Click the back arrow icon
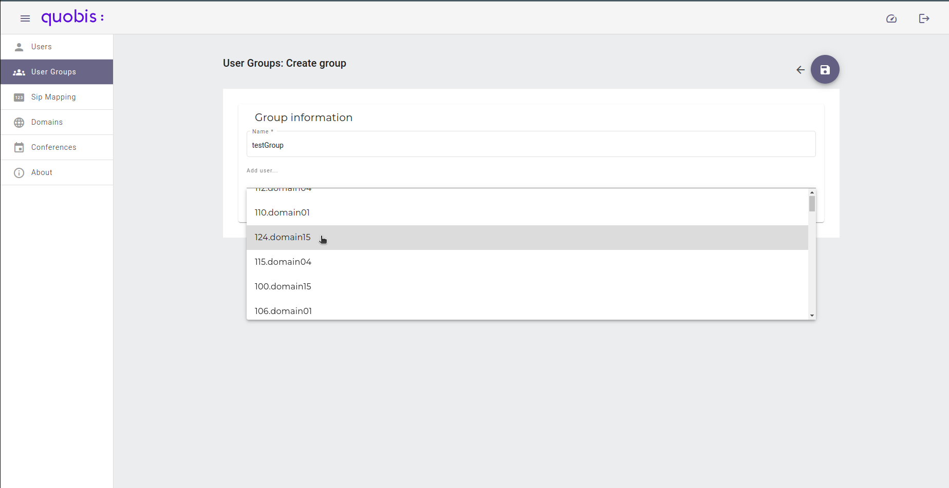This screenshot has height=488, width=949. tap(801, 70)
